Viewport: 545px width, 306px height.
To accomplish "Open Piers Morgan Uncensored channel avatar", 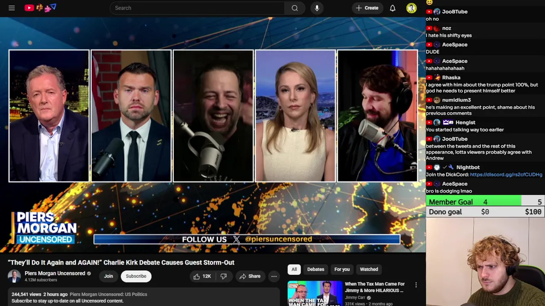I will (x=14, y=276).
